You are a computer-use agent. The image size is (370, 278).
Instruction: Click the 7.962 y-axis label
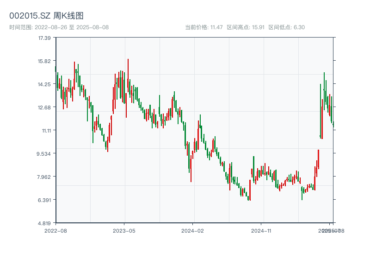click(44, 177)
